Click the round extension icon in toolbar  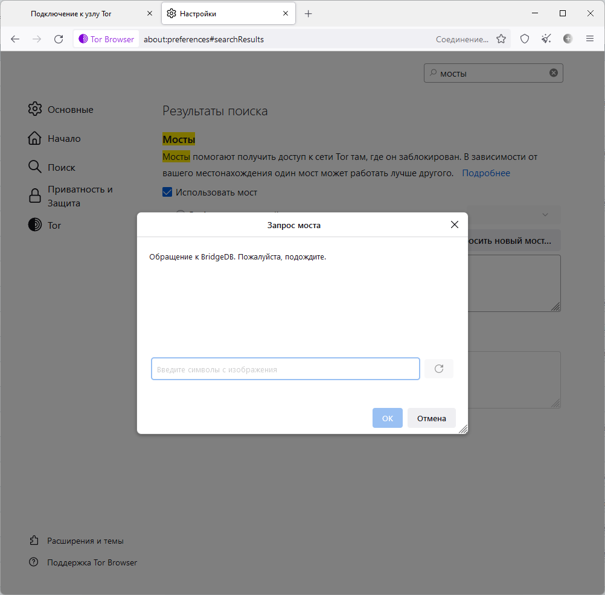568,39
